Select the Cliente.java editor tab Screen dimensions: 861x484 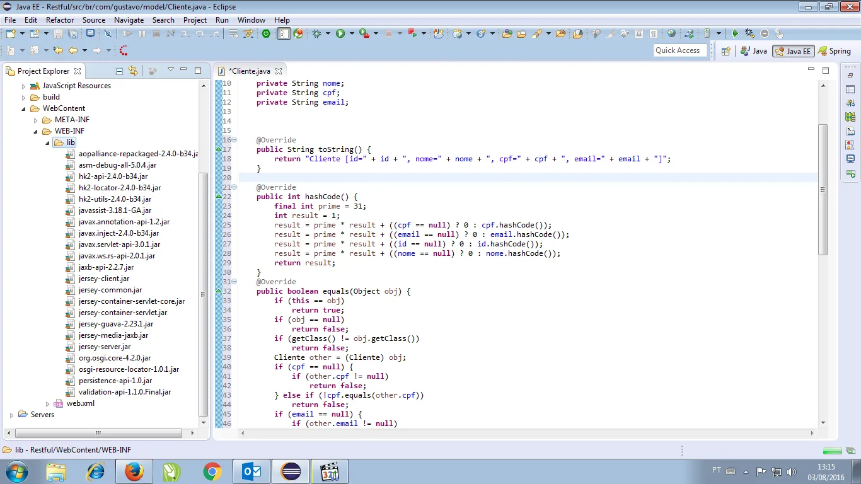coord(249,71)
